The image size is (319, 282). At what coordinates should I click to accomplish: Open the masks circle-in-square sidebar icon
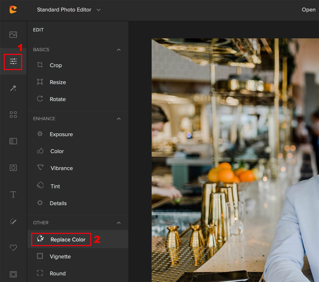[13, 168]
